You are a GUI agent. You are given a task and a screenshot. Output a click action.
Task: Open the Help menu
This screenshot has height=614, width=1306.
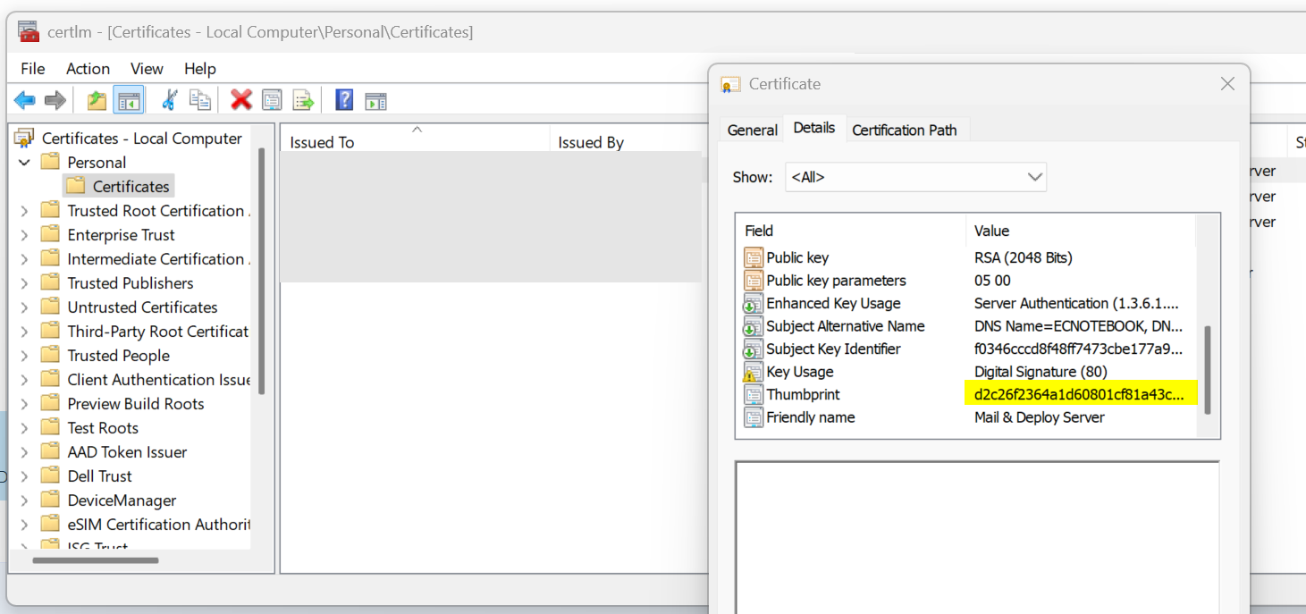pos(200,69)
